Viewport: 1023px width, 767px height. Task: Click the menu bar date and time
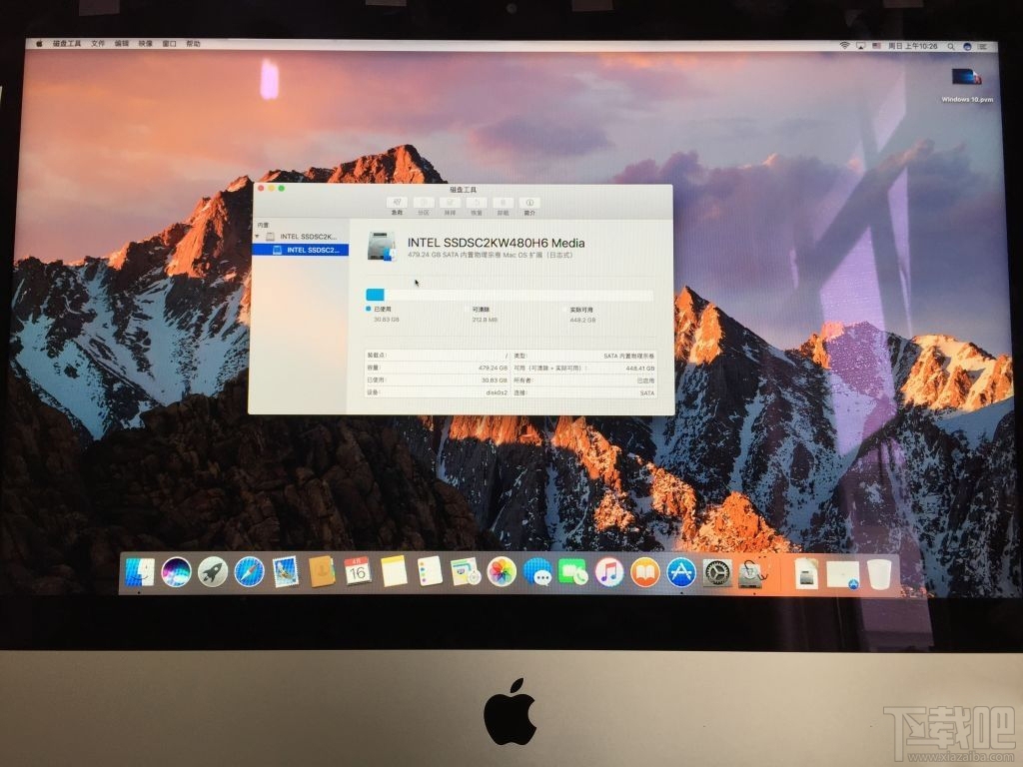(x=913, y=46)
